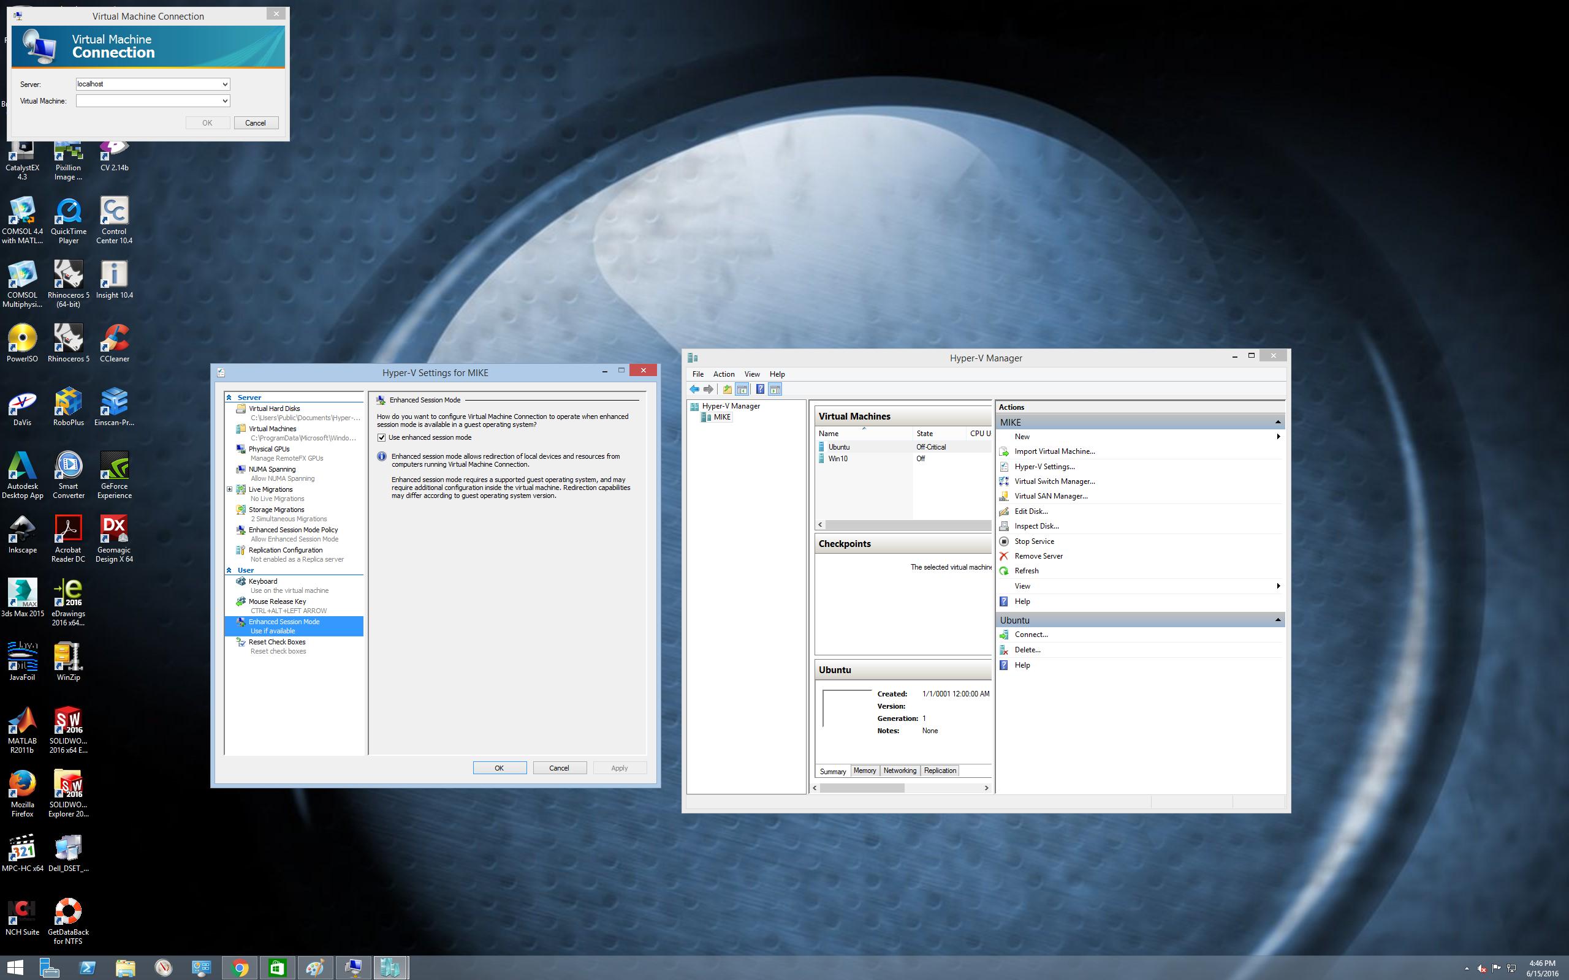
Task: Click the Virtual Machines list horizontal scrollbar
Action: tap(906, 524)
